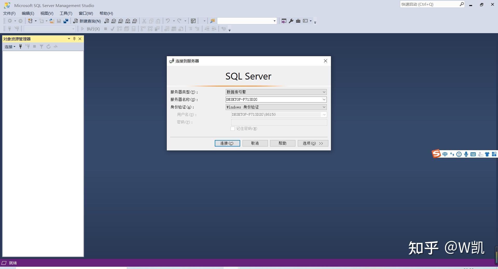The width and height of the screenshot is (498, 269).
Task: Open the Properties wrench icon
Action: pyautogui.click(x=291, y=21)
